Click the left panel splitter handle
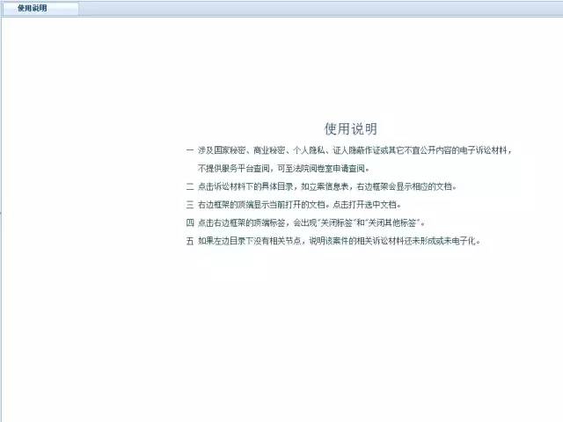The image size is (563, 422). point(1,213)
